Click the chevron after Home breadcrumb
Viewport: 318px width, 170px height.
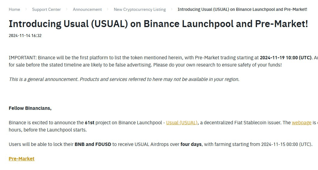(x=26, y=9)
